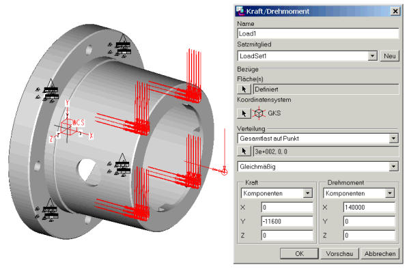Click the load point marker right of part
Viewport: 409px width, 269px height.
click(225, 171)
